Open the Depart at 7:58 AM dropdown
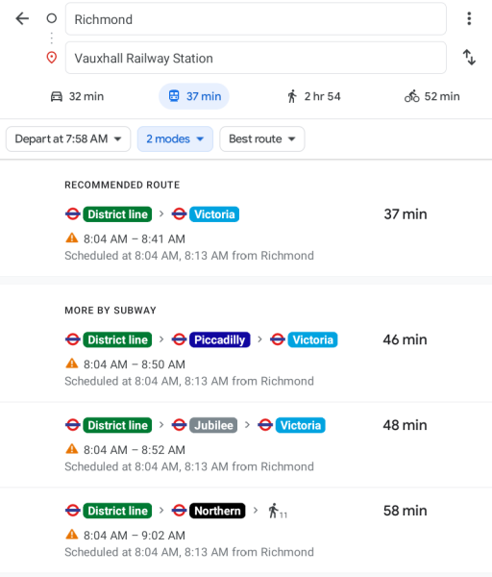The width and height of the screenshot is (492, 577). point(68,138)
